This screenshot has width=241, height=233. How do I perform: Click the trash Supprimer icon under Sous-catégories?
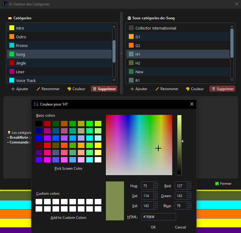213,89
